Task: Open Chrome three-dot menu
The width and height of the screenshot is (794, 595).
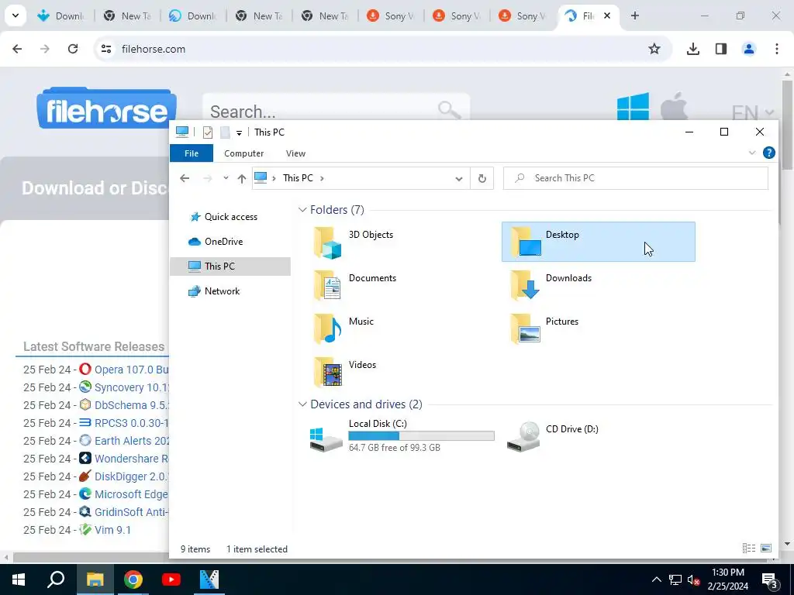Action: click(x=776, y=49)
